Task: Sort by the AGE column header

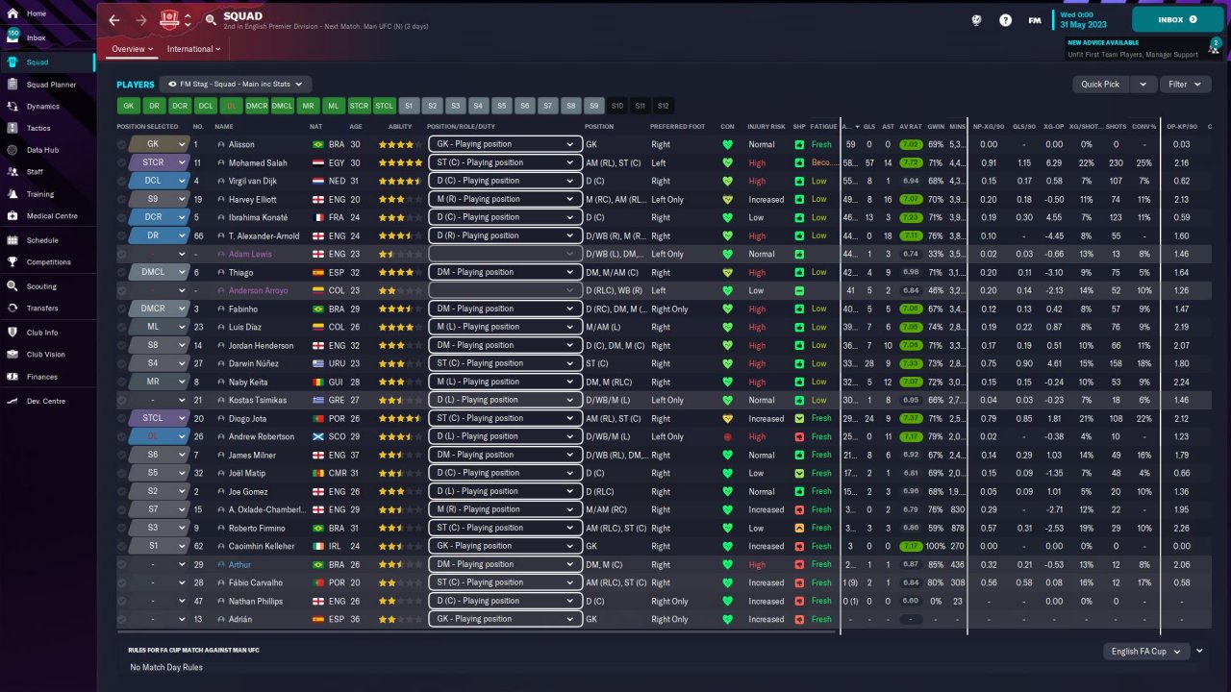Action: point(356,126)
